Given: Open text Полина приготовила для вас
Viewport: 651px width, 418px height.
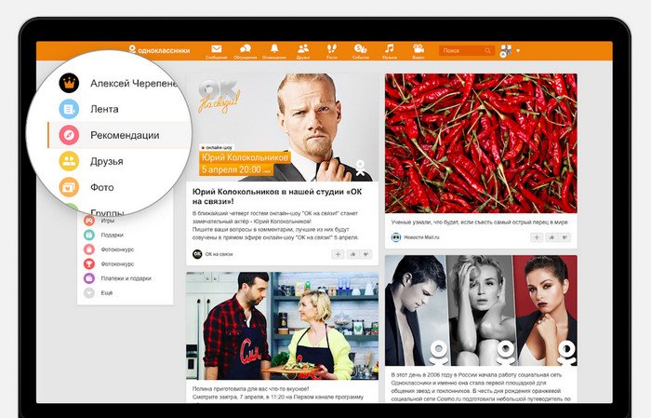Looking at the screenshot, I should pyautogui.click(x=251, y=389).
